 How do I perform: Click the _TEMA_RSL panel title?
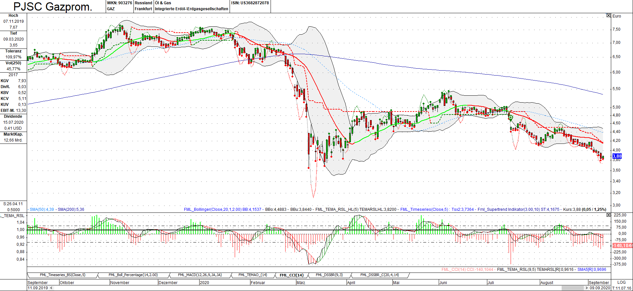tap(13, 216)
